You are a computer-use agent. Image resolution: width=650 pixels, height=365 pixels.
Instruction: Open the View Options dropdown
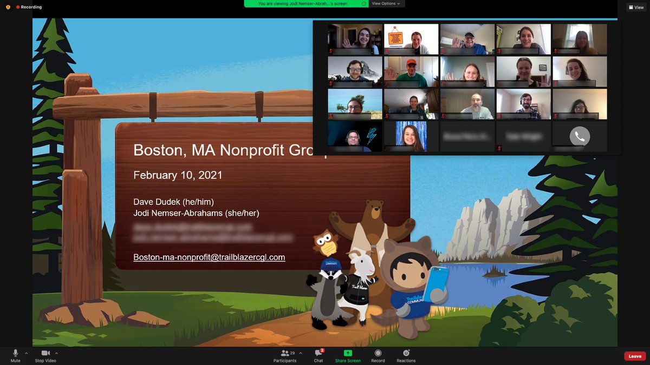(387, 4)
